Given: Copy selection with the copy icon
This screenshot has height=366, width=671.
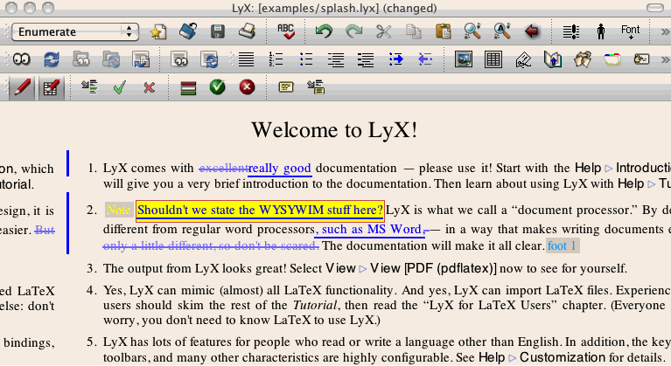Looking at the screenshot, I should (x=414, y=31).
